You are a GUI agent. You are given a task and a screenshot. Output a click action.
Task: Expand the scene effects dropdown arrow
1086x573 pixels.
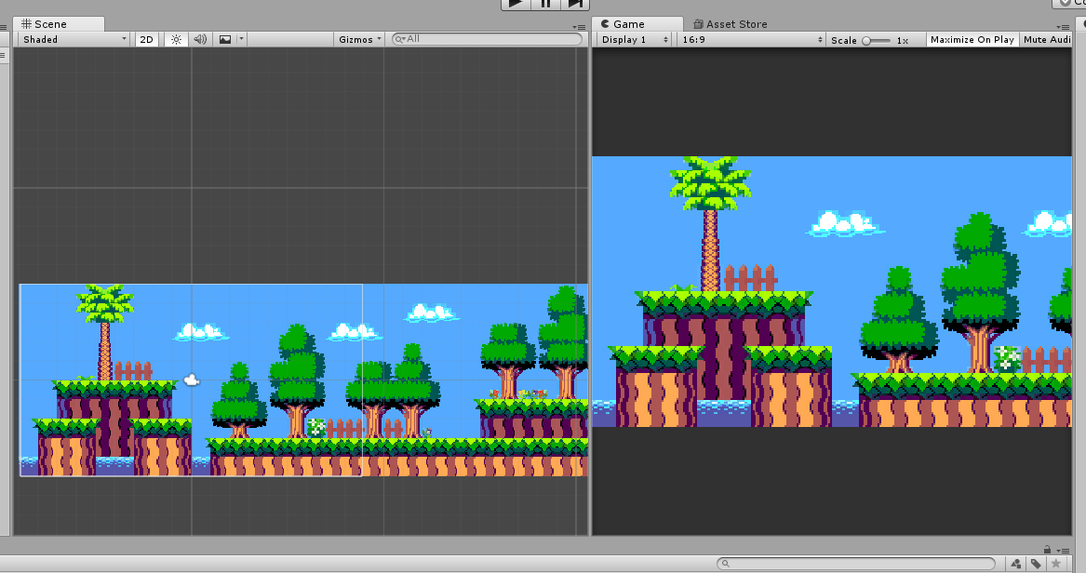tap(241, 39)
